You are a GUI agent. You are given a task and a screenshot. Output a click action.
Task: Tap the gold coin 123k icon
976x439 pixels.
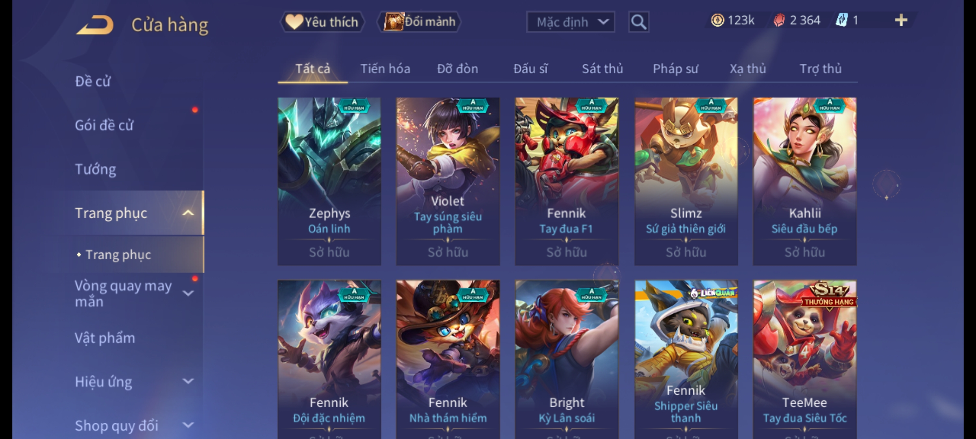[717, 20]
